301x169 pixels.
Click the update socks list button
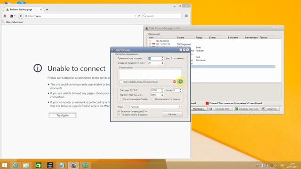(247, 109)
